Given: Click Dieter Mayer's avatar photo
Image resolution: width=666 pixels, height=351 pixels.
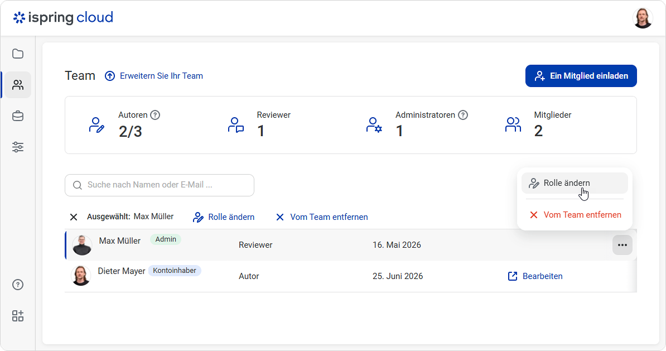Looking at the screenshot, I should click(x=81, y=276).
